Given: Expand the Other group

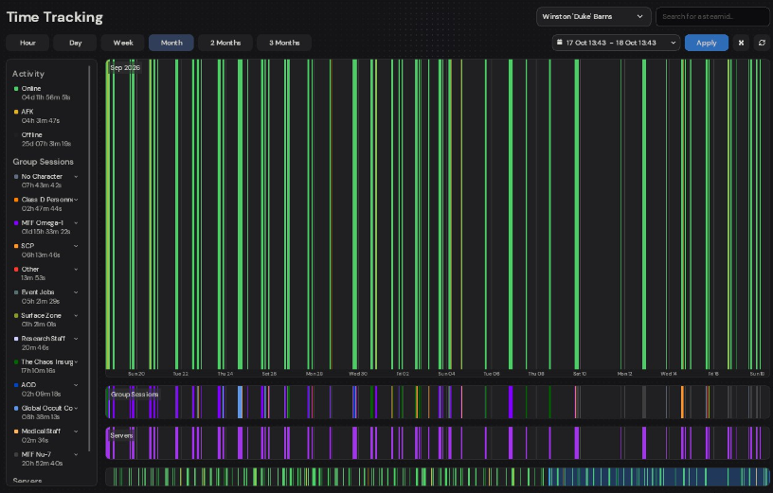Looking at the screenshot, I should click(76, 270).
